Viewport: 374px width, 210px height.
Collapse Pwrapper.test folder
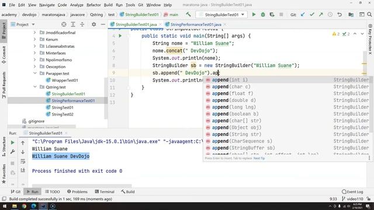click(35, 73)
